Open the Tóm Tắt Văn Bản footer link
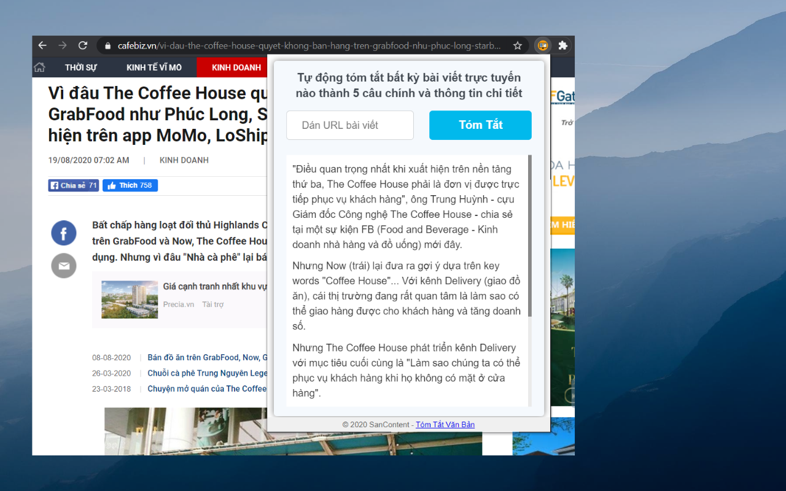The width and height of the screenshot is (786, 491). pos(445,425)
